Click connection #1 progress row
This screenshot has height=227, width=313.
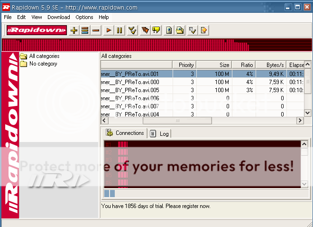203,144
